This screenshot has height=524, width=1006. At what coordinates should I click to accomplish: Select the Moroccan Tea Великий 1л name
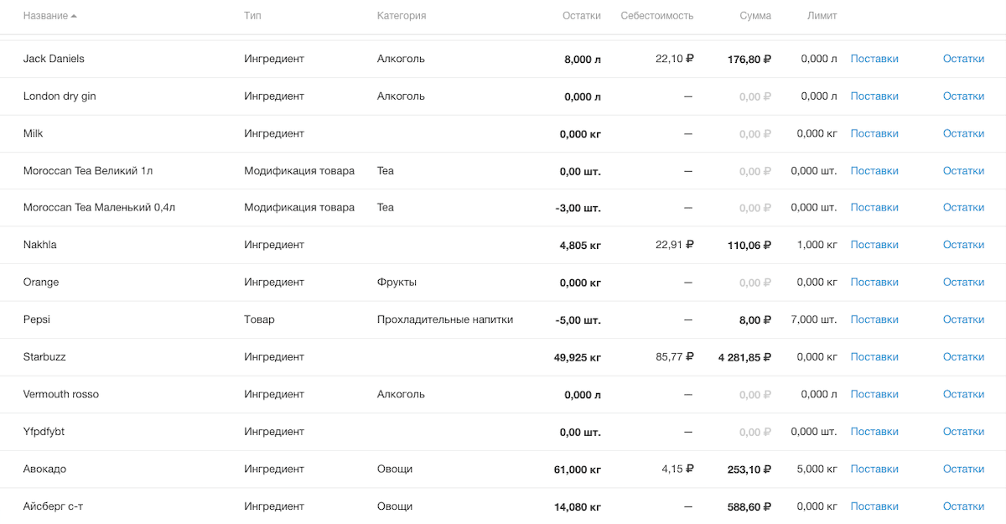(x=88, y=171)
